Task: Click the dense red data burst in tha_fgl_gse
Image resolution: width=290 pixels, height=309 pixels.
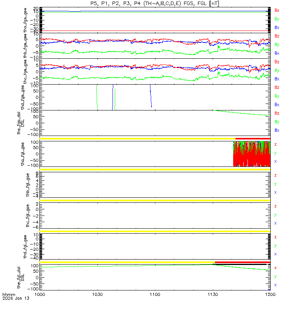Action: pos(252,154)
